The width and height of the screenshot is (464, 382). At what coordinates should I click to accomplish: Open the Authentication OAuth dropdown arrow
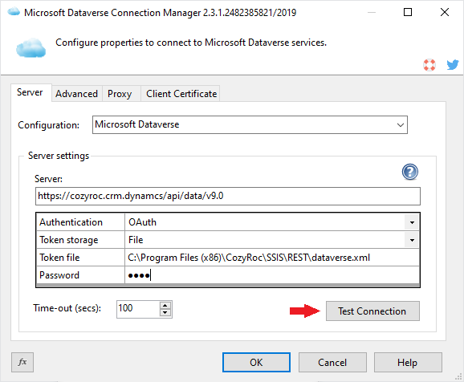pyautogui.click(x=412, y=222)
